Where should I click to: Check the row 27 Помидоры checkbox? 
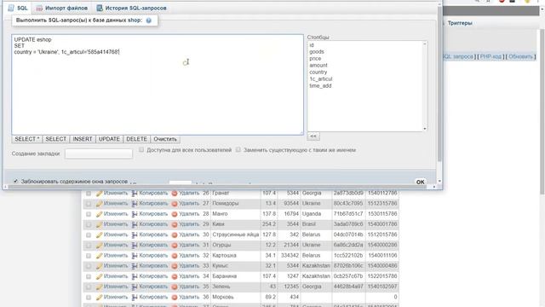(x=89, y=204)
